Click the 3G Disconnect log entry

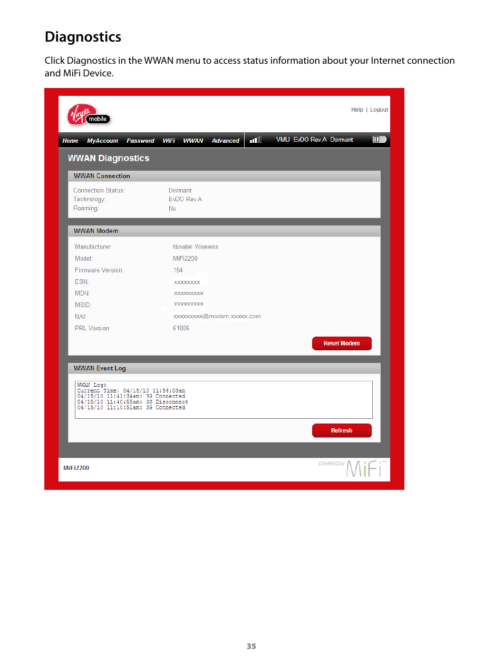click(x=133, y=402)
